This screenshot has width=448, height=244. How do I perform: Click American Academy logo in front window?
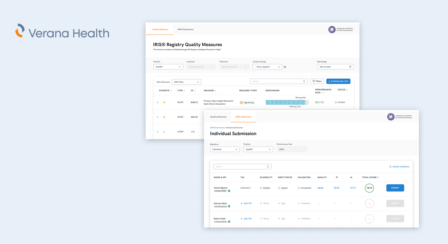click(400, 117)
